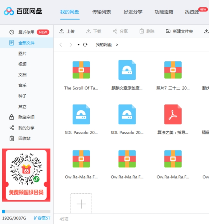This screenshot has height=224, width=209.
Task: Select the 麒麟文章原创度 installer file icon
Action: pos(127,70)
